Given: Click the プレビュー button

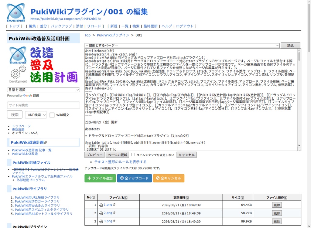Looking at the screenshot, I should pyautogui.click(x=94, y=155).
